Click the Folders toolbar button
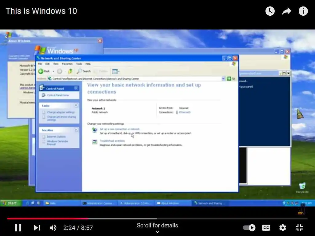315x236 pixels. point(101,71)
